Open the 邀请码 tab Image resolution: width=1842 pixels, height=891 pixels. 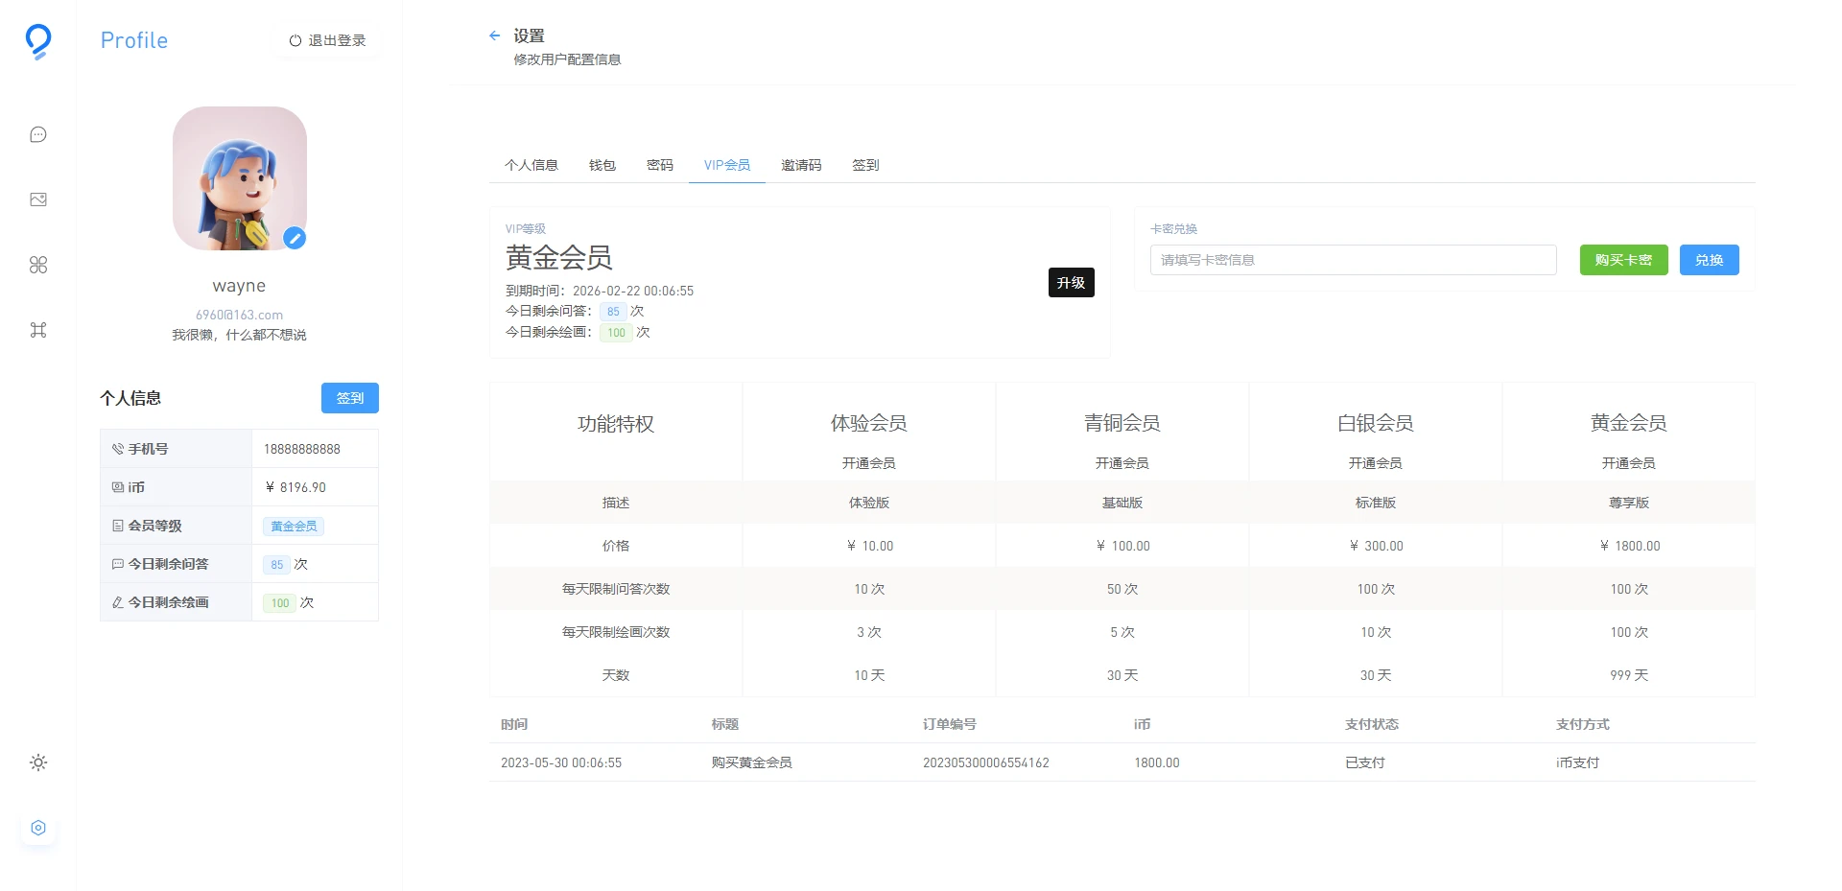801,165
